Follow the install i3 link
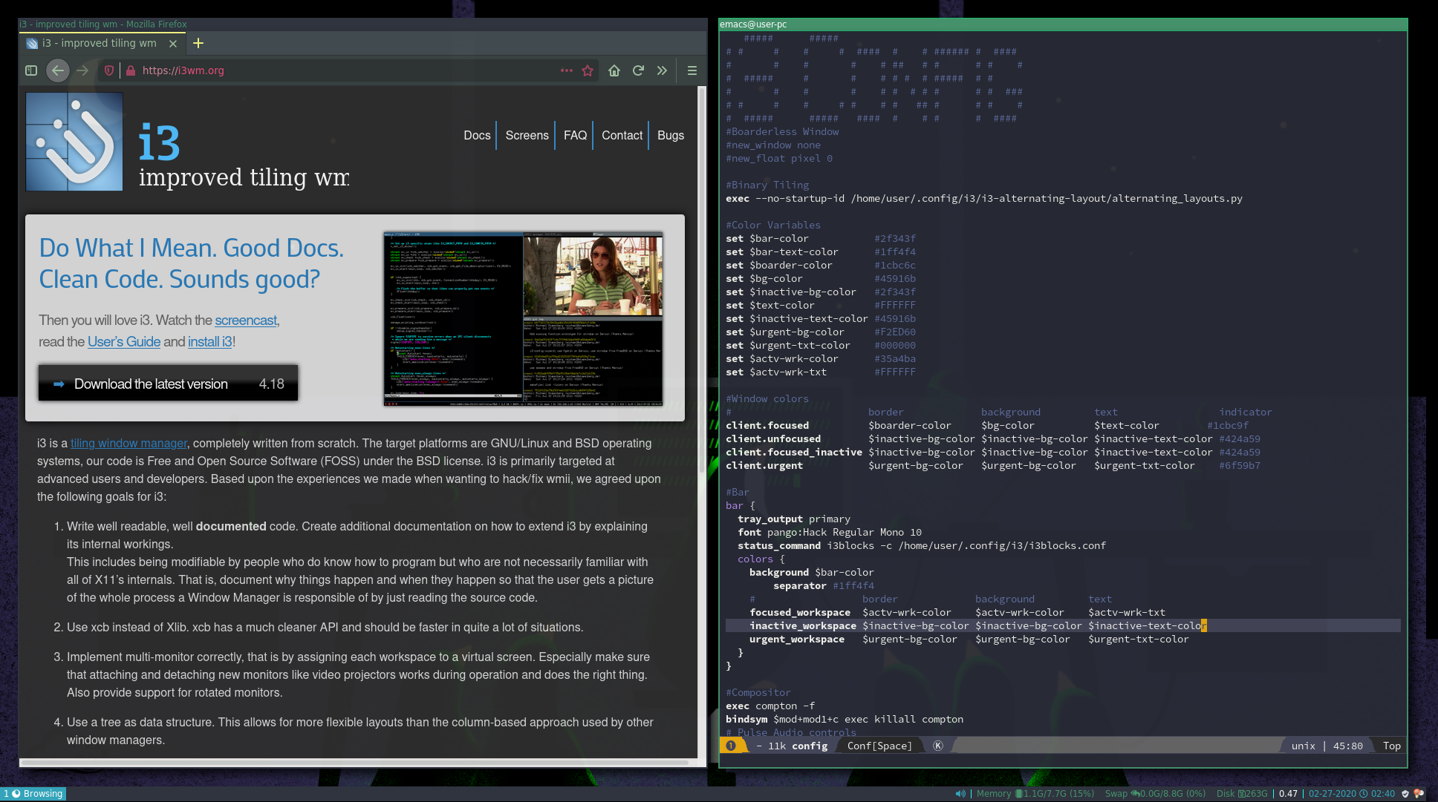 click(x=210, y=341)
